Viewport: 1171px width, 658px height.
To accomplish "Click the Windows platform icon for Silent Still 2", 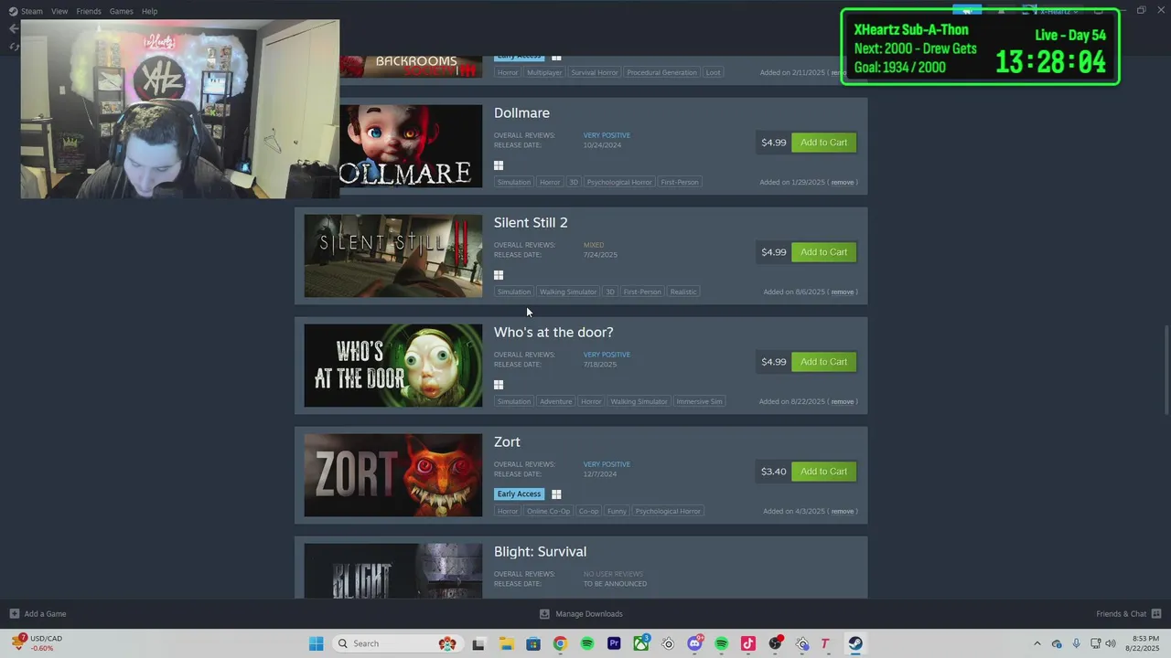I will (x=499, y=275).
